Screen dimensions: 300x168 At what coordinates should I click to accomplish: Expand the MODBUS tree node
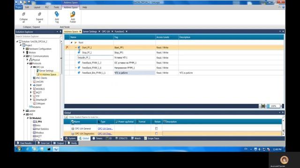click(31, 89)
